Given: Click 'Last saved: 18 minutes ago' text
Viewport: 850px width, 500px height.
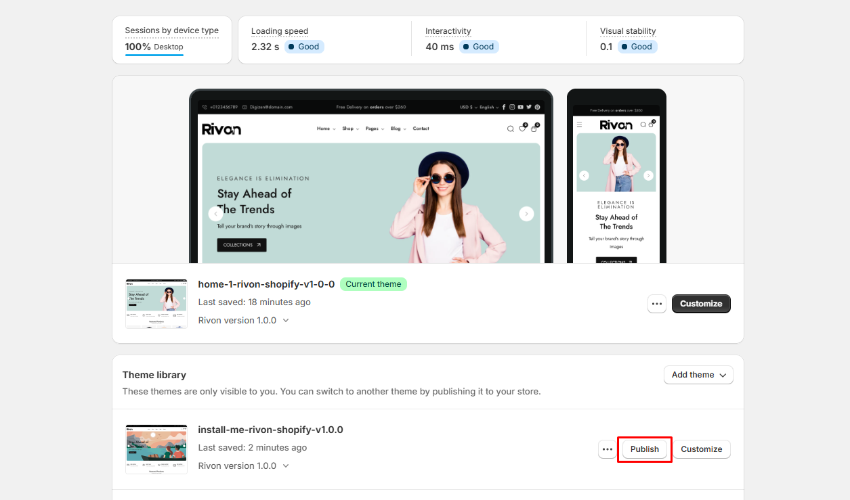Looking at the screenshot, I should point(255,302).
